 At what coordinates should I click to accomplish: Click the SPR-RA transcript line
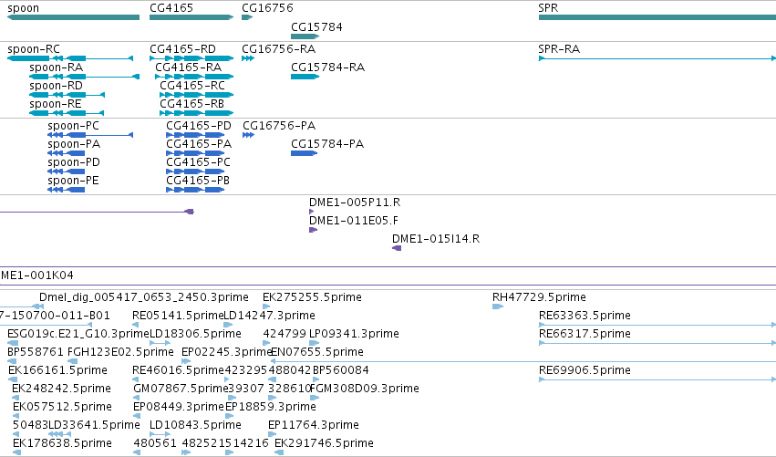tap(657, 58)
